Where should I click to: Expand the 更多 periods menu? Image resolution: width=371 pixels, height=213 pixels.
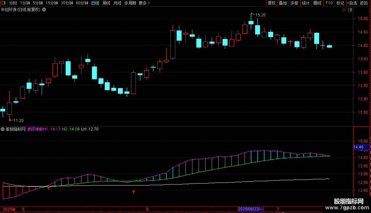(144, 3)
